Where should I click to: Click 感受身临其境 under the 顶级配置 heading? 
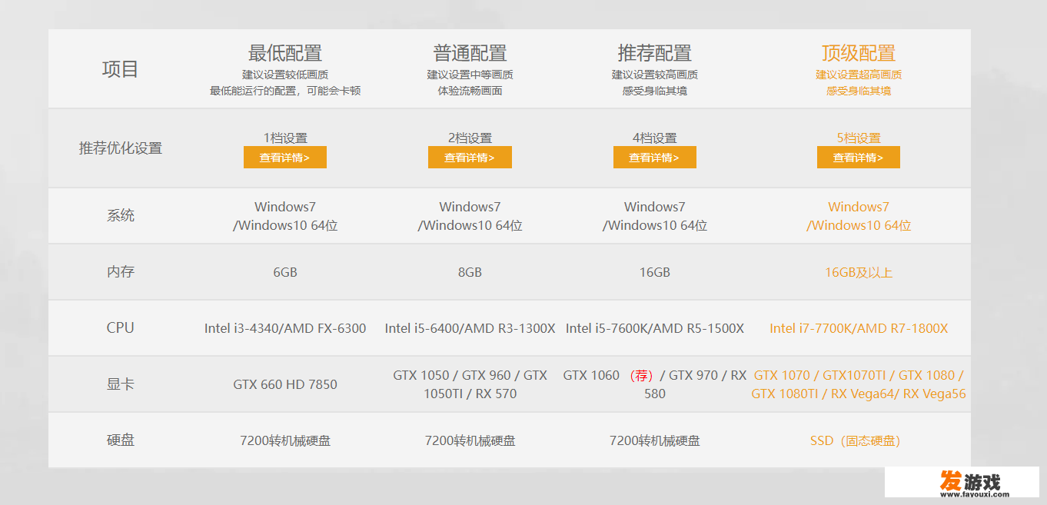tap(859, 91)
